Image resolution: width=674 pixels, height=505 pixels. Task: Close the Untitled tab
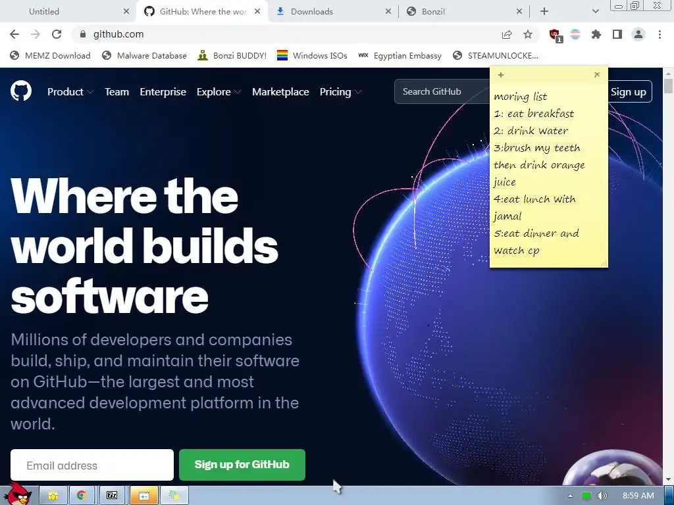pyautogui.click(x=126, y=12)
